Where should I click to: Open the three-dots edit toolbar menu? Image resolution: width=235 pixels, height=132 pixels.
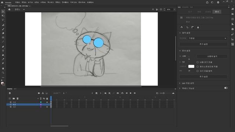(3, 77)
